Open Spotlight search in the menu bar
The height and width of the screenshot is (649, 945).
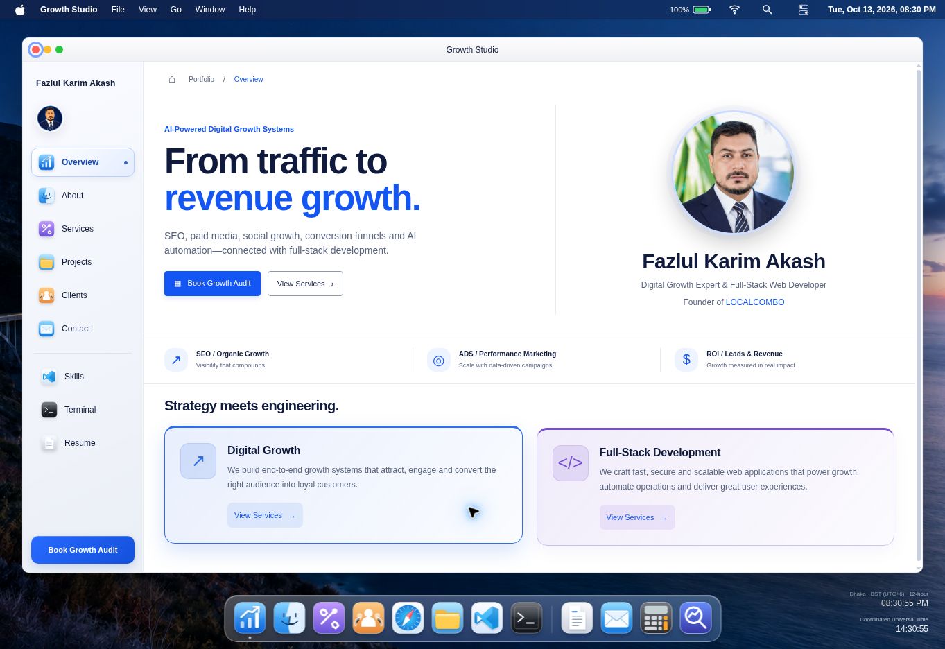click(767, 10)
